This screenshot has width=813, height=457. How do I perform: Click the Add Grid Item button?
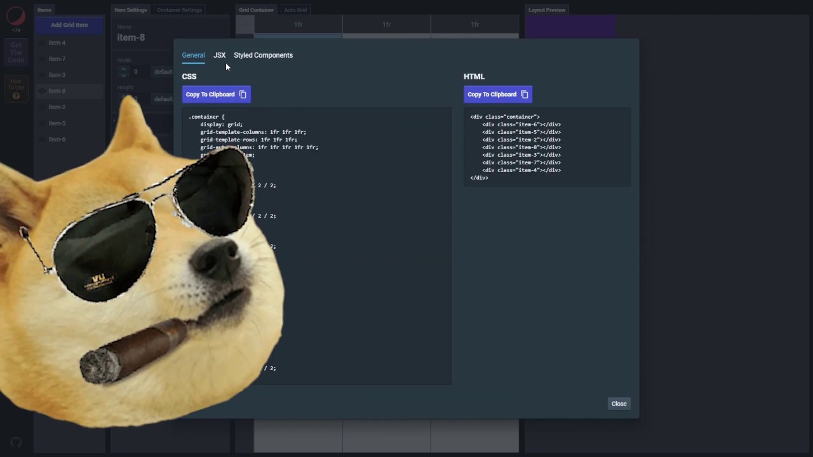point(69,25)
